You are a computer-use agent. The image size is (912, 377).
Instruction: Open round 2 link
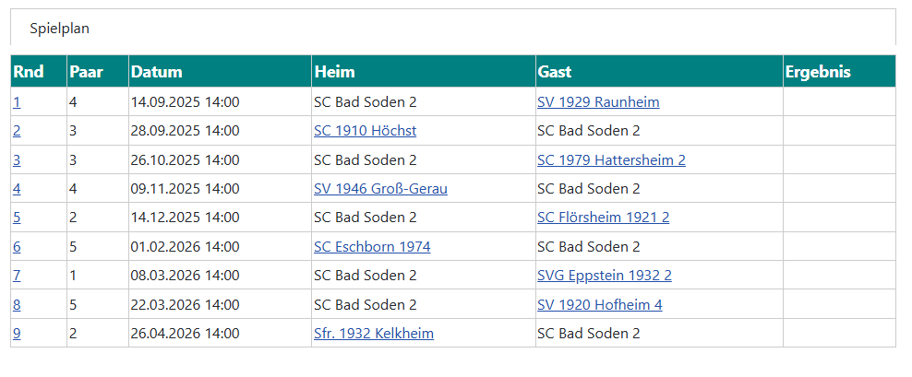pyautogui.click(x=17, y=131)
